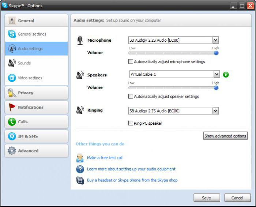The height and width of the screenshot is (207, 256).
Task: Open the Microphone device dropdown
Action: point(174,40)
